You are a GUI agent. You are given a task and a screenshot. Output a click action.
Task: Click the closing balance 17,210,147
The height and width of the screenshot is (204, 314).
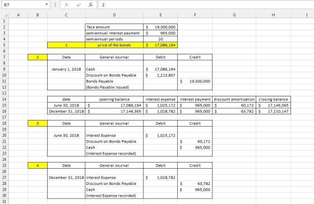[x=274, y=112]
